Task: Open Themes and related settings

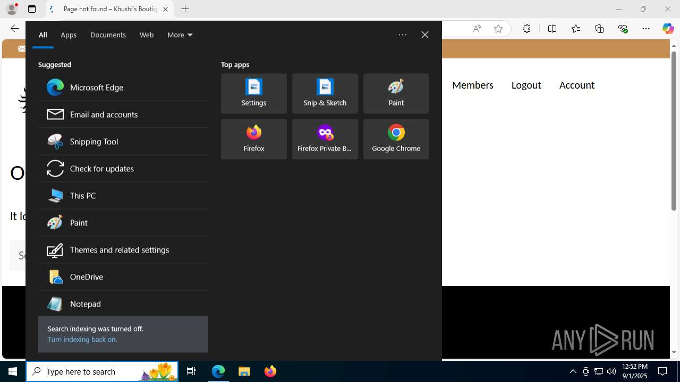Action: [x=123, y=249]
